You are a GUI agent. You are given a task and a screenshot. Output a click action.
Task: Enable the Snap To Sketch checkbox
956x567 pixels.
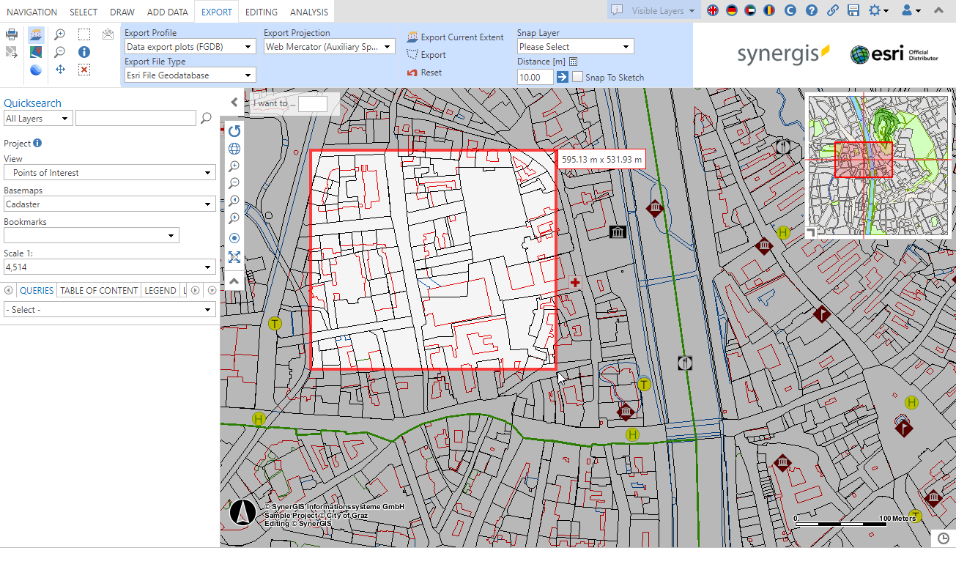click(577, 77)
